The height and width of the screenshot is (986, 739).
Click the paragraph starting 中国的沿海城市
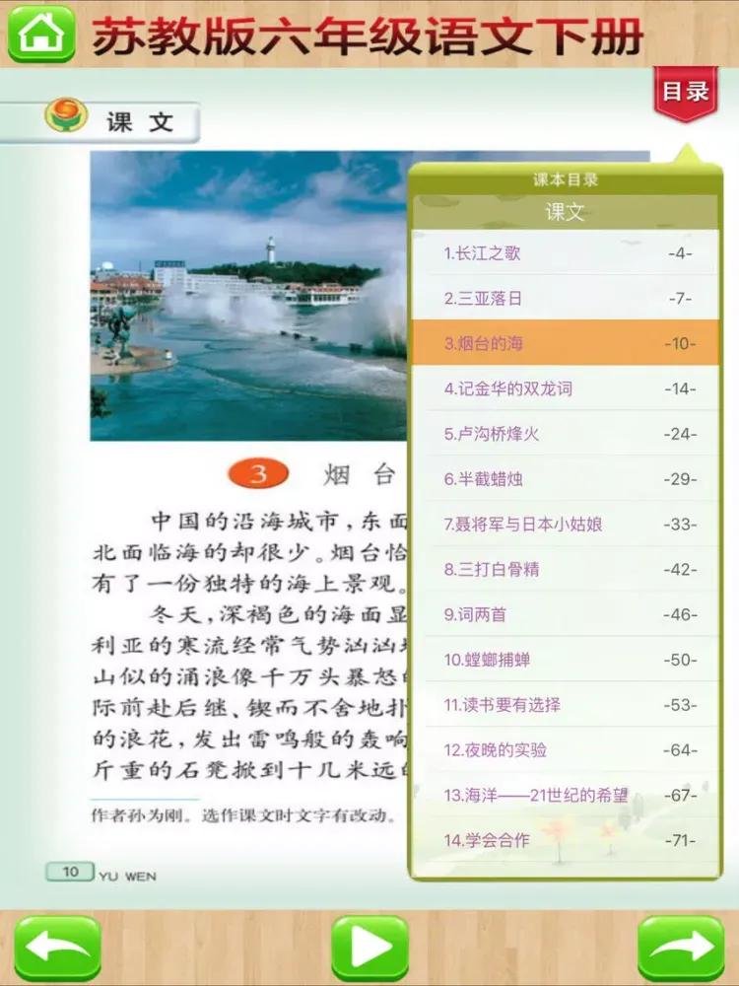[250, 552]
